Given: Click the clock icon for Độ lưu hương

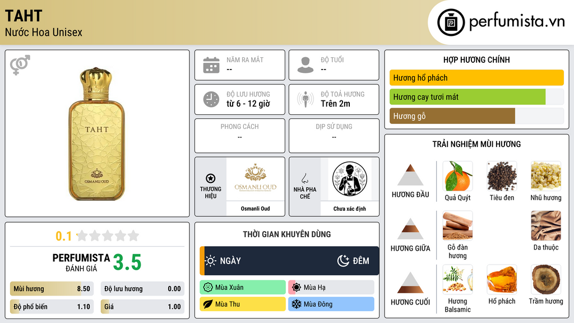Looking at the screenshot, I should pyautogui.click(x=211, y=99).
